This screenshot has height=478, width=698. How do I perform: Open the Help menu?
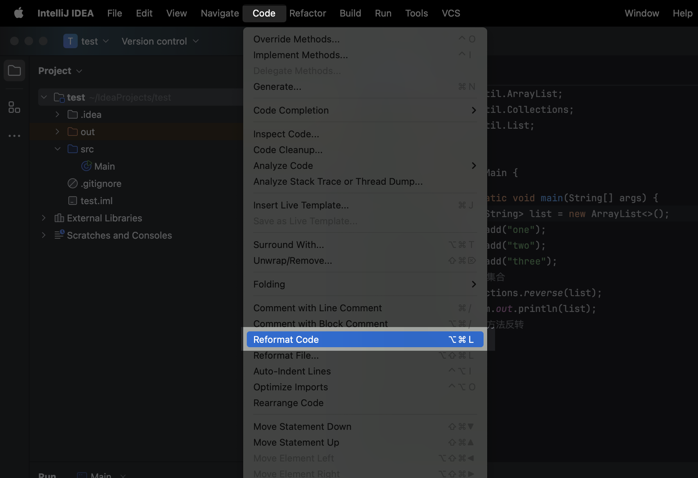click(682, 13)
